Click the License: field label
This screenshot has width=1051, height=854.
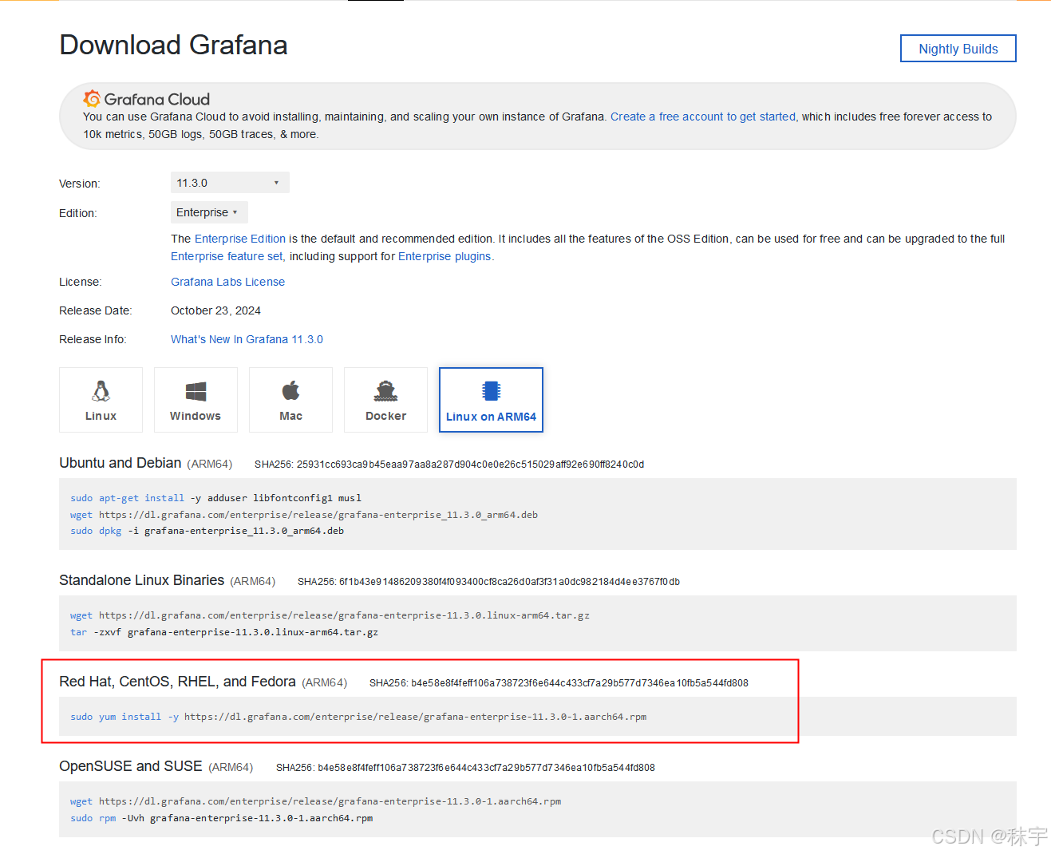tap(81, 282)
